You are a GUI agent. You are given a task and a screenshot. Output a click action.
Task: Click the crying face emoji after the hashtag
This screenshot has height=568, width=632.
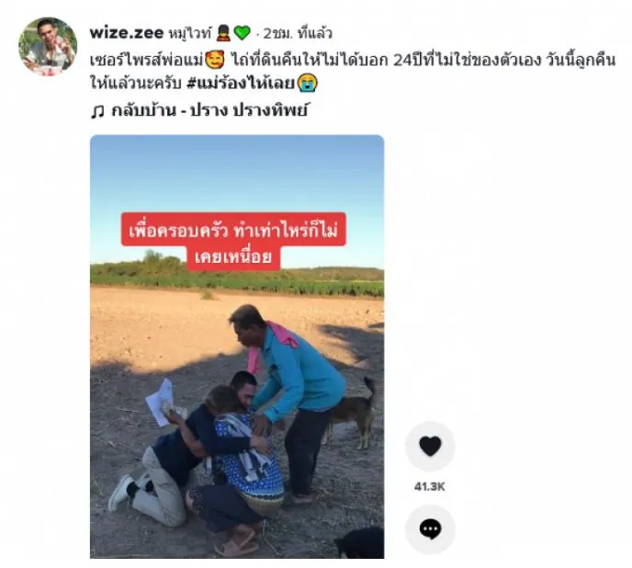click(x=308, y=83)
